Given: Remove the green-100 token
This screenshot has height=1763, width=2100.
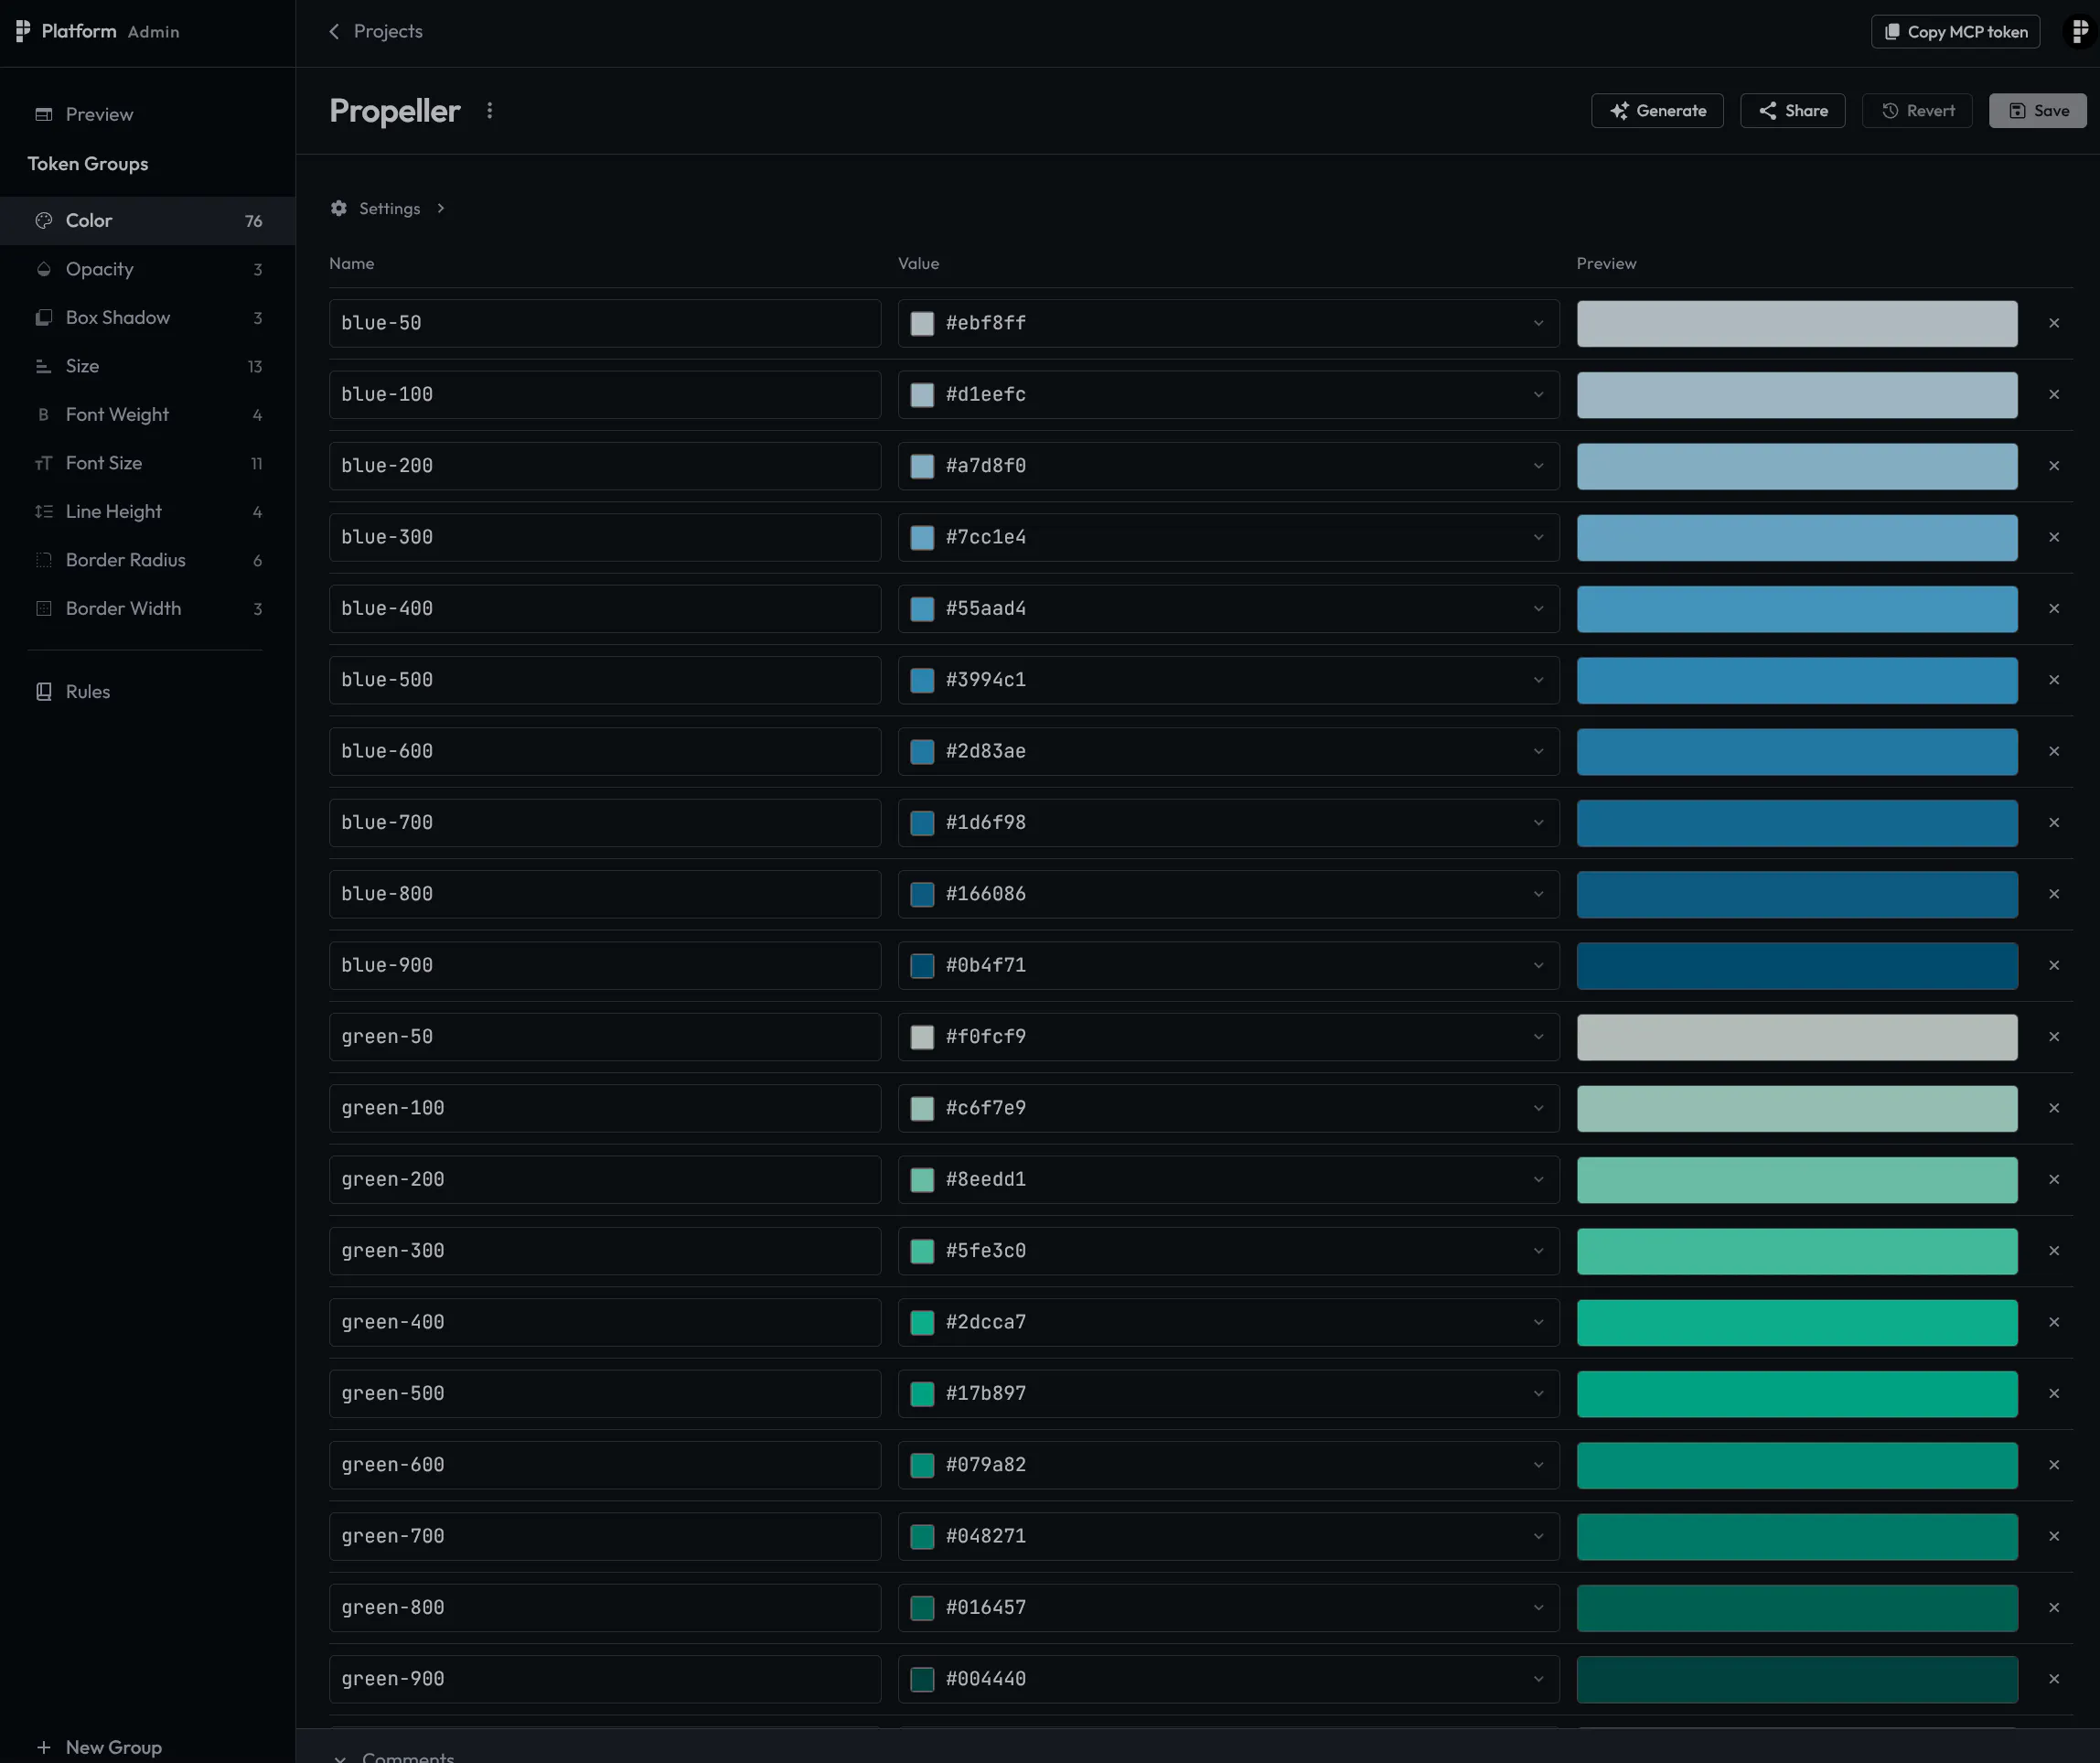Looking at the screenshot, I should tap(2054, 1109).
